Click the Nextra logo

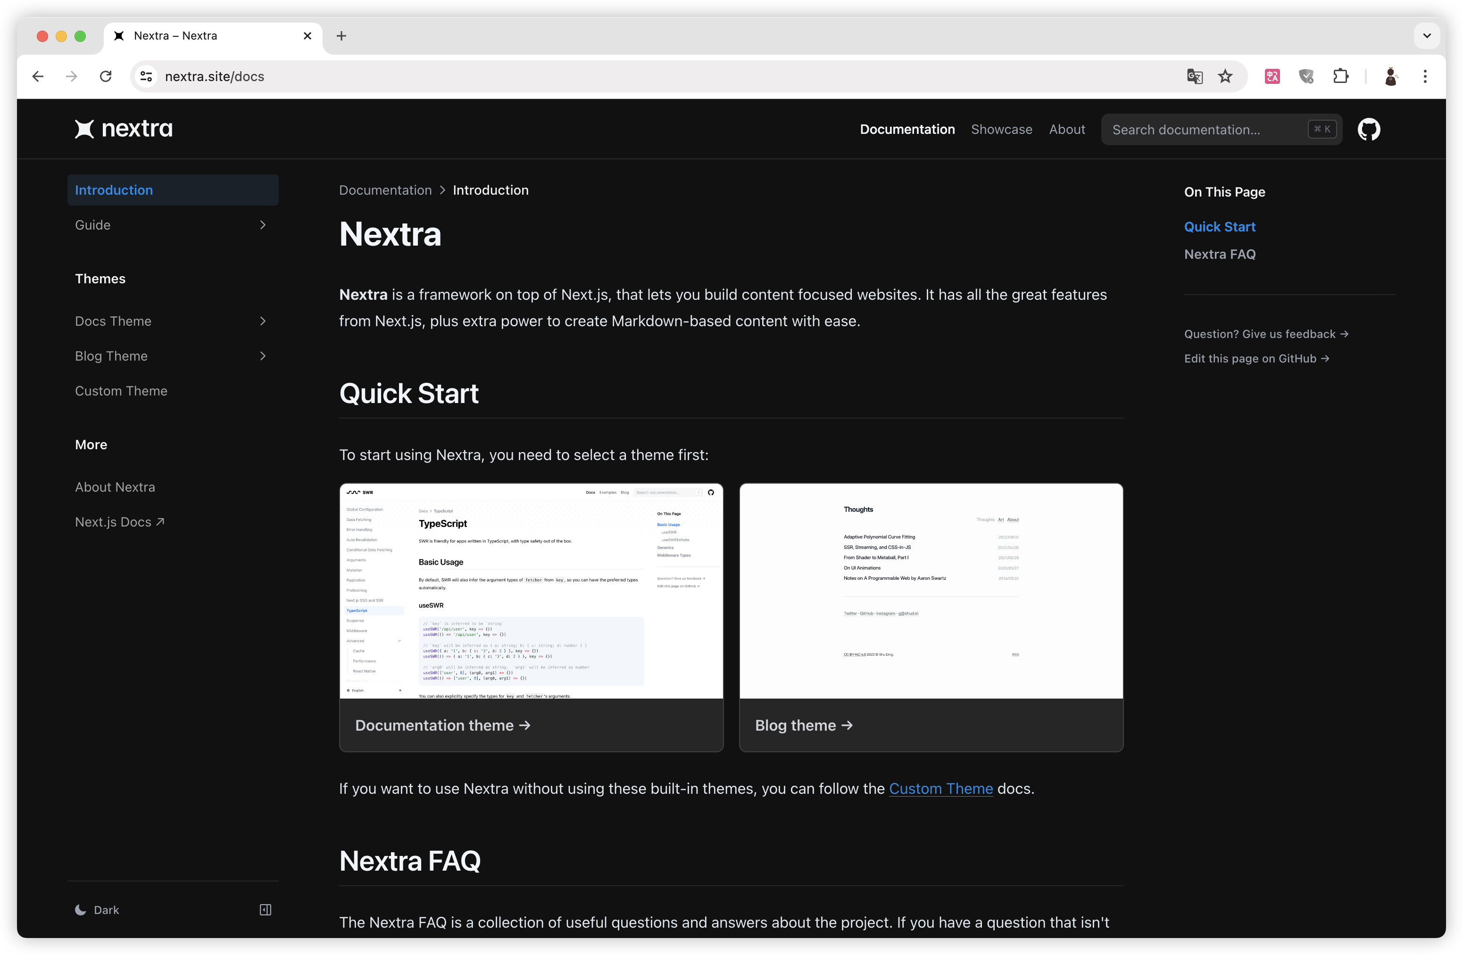(x=124, y=129)
